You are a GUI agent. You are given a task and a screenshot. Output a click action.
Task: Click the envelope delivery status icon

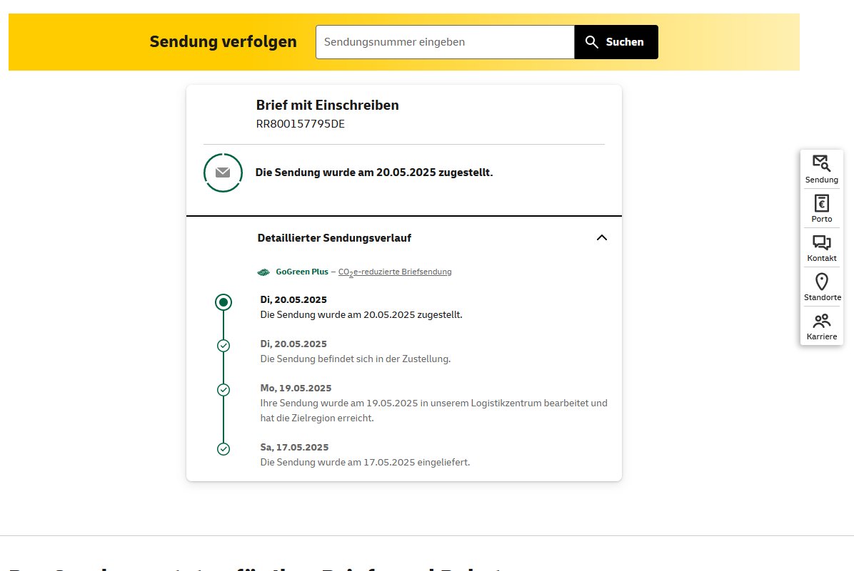[x=223, y=173]
